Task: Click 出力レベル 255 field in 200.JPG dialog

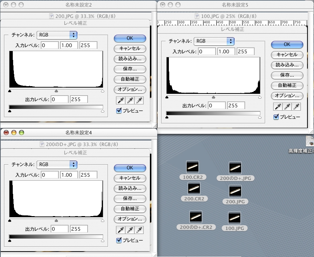Action: (79, 99)
